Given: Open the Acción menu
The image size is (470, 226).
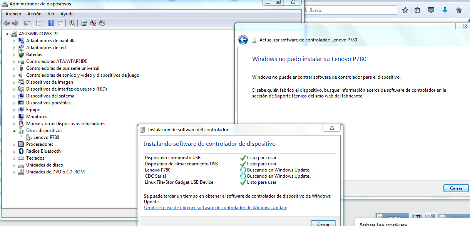Looking at the screenshot, I should 34,14.
